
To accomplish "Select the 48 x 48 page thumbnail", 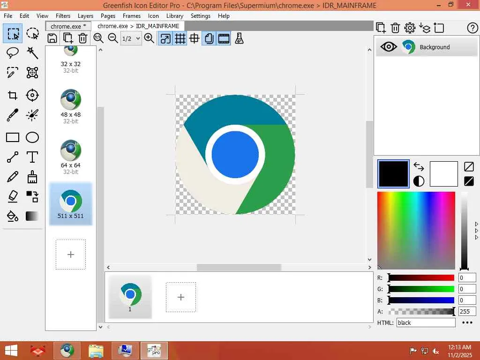I will click(71, 106).
